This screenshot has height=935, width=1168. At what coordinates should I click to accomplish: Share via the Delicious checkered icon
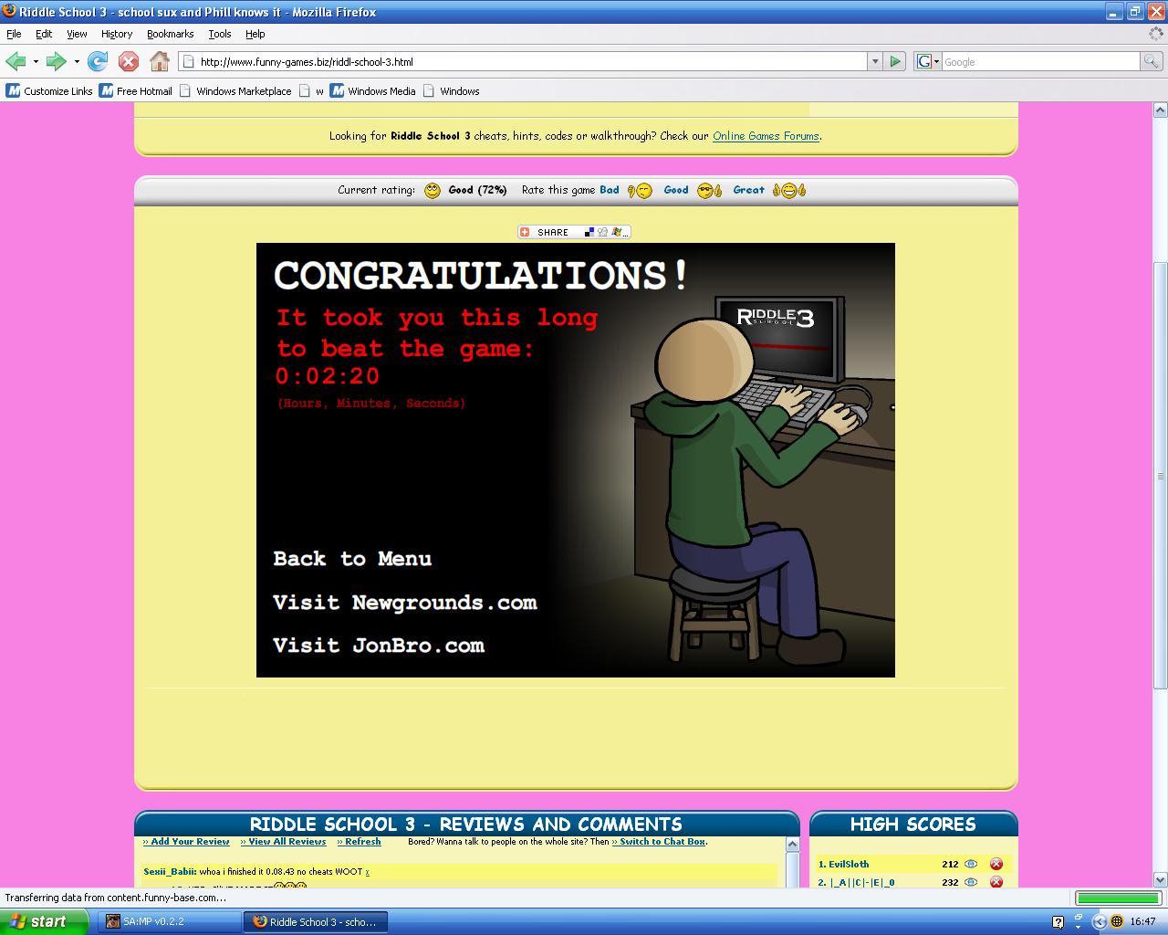click(x=589, y=232)
